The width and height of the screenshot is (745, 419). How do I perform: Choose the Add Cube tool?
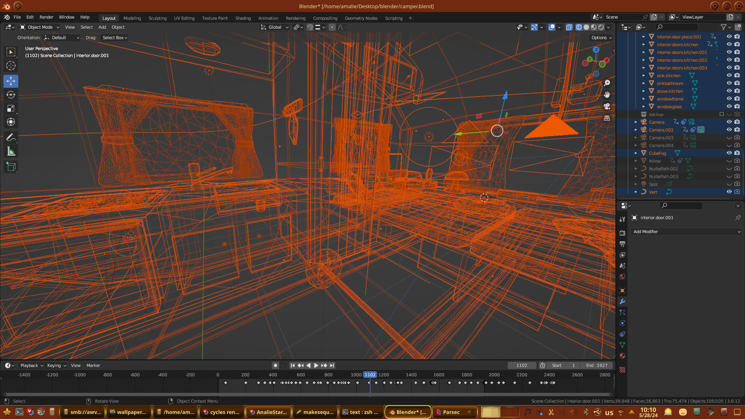11,167
